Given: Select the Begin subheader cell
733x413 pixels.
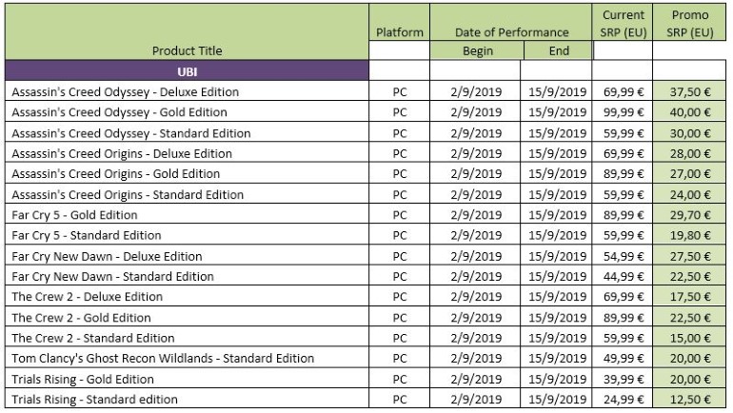Looking at the screenshot, I should (477, 51).
